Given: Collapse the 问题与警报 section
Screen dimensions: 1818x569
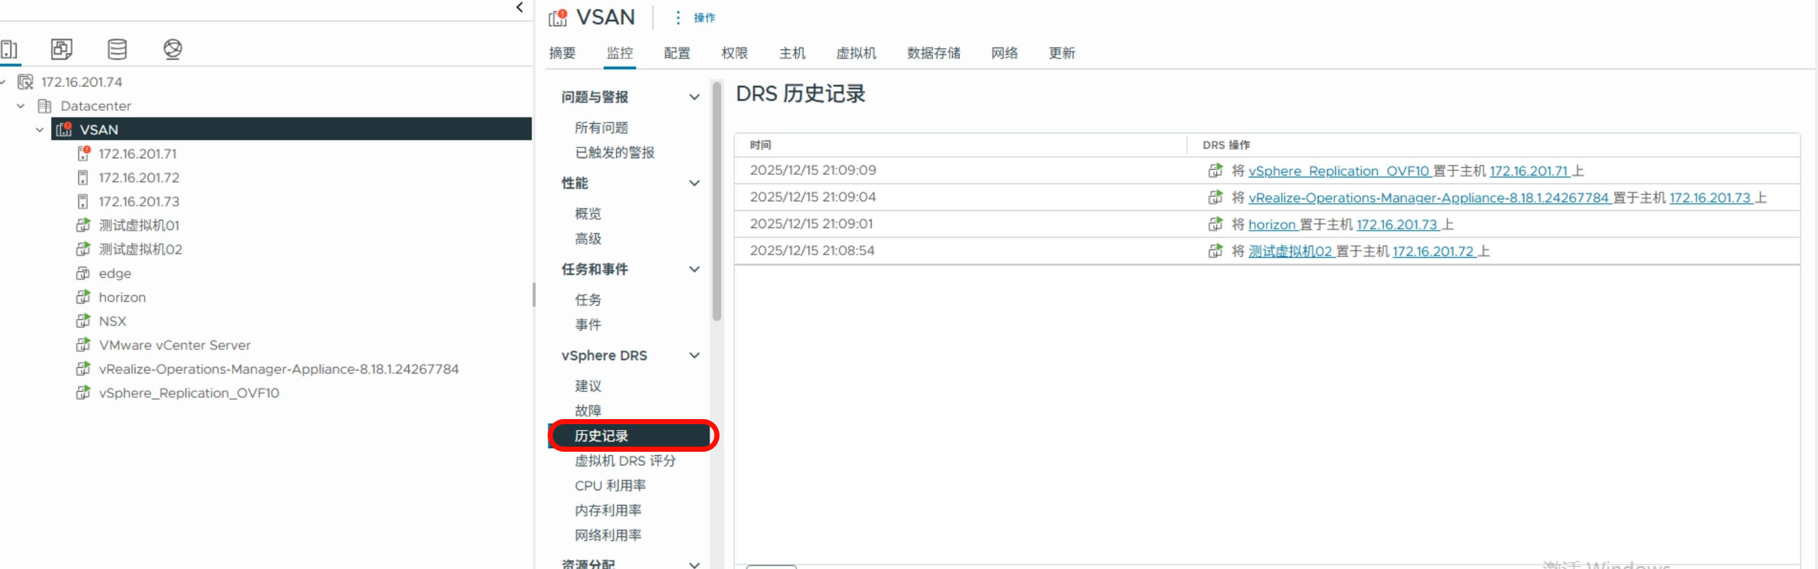Looking at the screenshot, I should 694,97.
